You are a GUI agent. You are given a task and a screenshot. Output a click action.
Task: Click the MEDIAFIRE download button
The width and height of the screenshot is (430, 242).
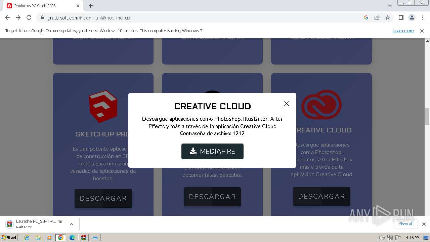point(212,151)
